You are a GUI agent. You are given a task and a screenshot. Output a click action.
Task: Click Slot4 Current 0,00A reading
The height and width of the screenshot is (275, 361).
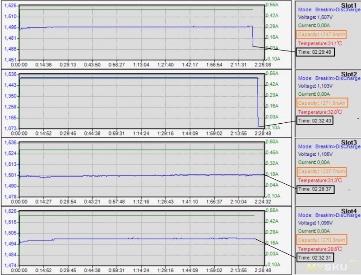click(x=314, y=231)
